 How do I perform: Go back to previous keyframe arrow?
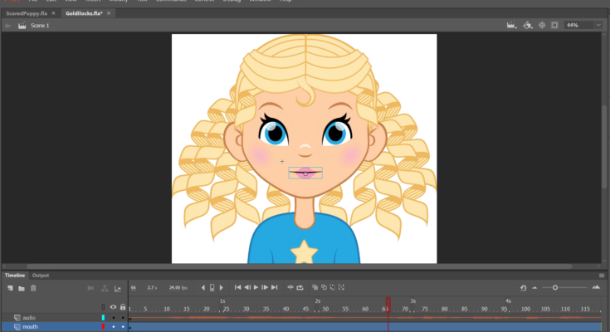click(203, 288)
